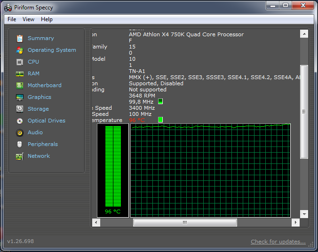
Task: Click the Optical Drives disc icon
Action: (x=19, y=121)
